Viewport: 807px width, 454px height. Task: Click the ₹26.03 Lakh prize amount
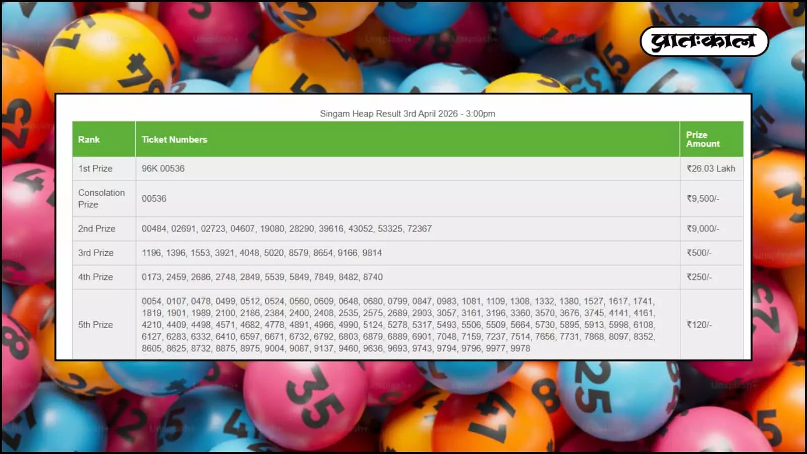711,168
